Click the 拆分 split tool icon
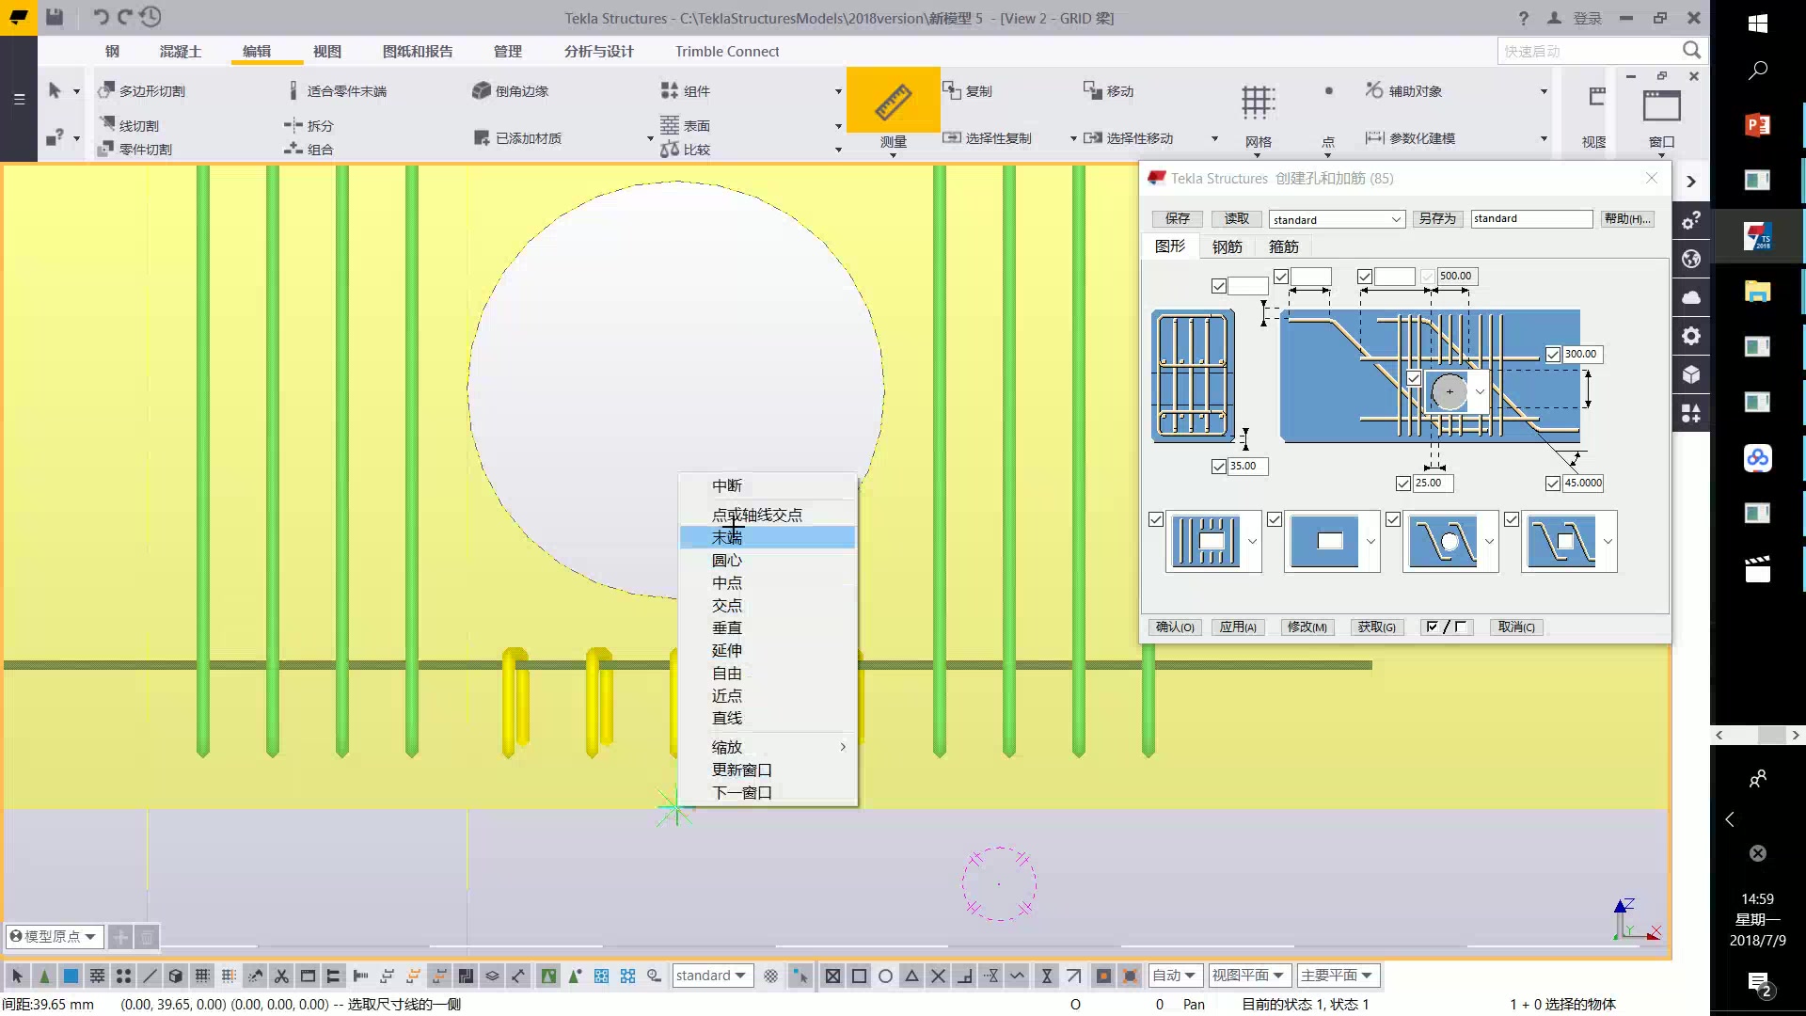1806x1016 pixels. (x=293, y=125)
